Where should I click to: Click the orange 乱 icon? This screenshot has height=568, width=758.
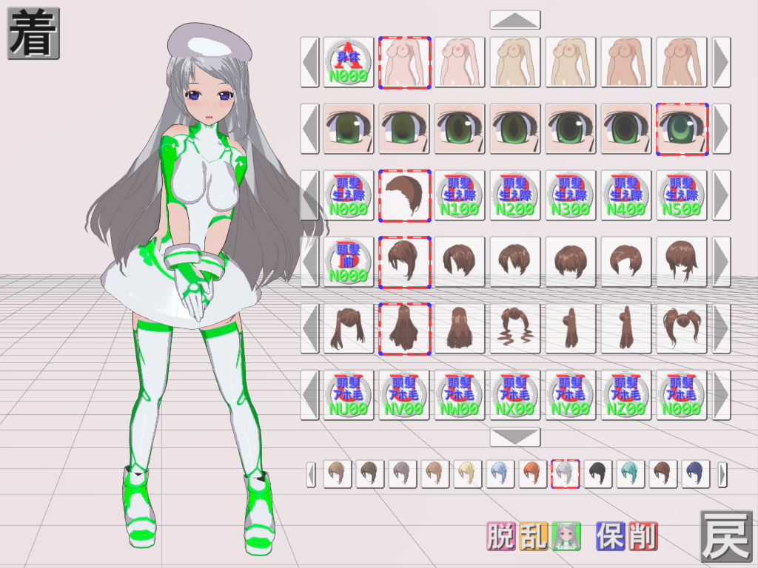(533, 536)
